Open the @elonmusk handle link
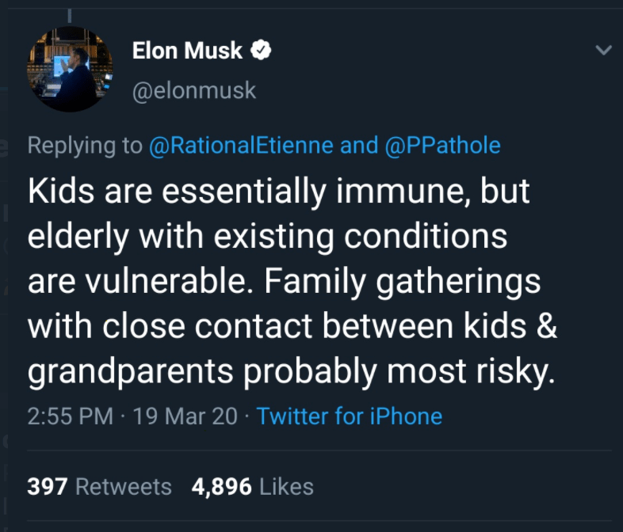The image size is (623, 532). 194,90
